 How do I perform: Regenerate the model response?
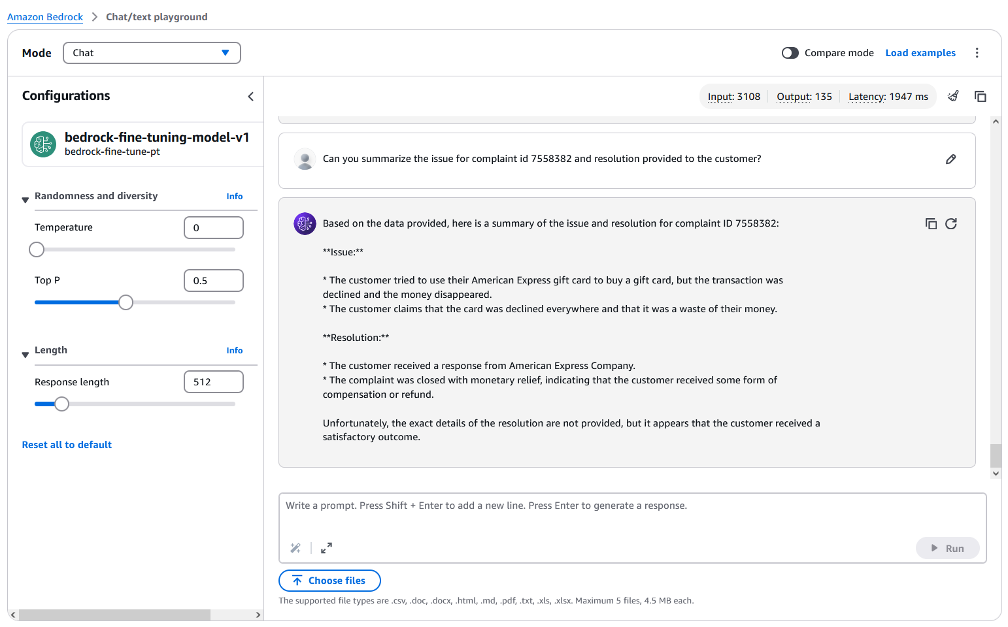pyautogui.click(x=951, y=223)
